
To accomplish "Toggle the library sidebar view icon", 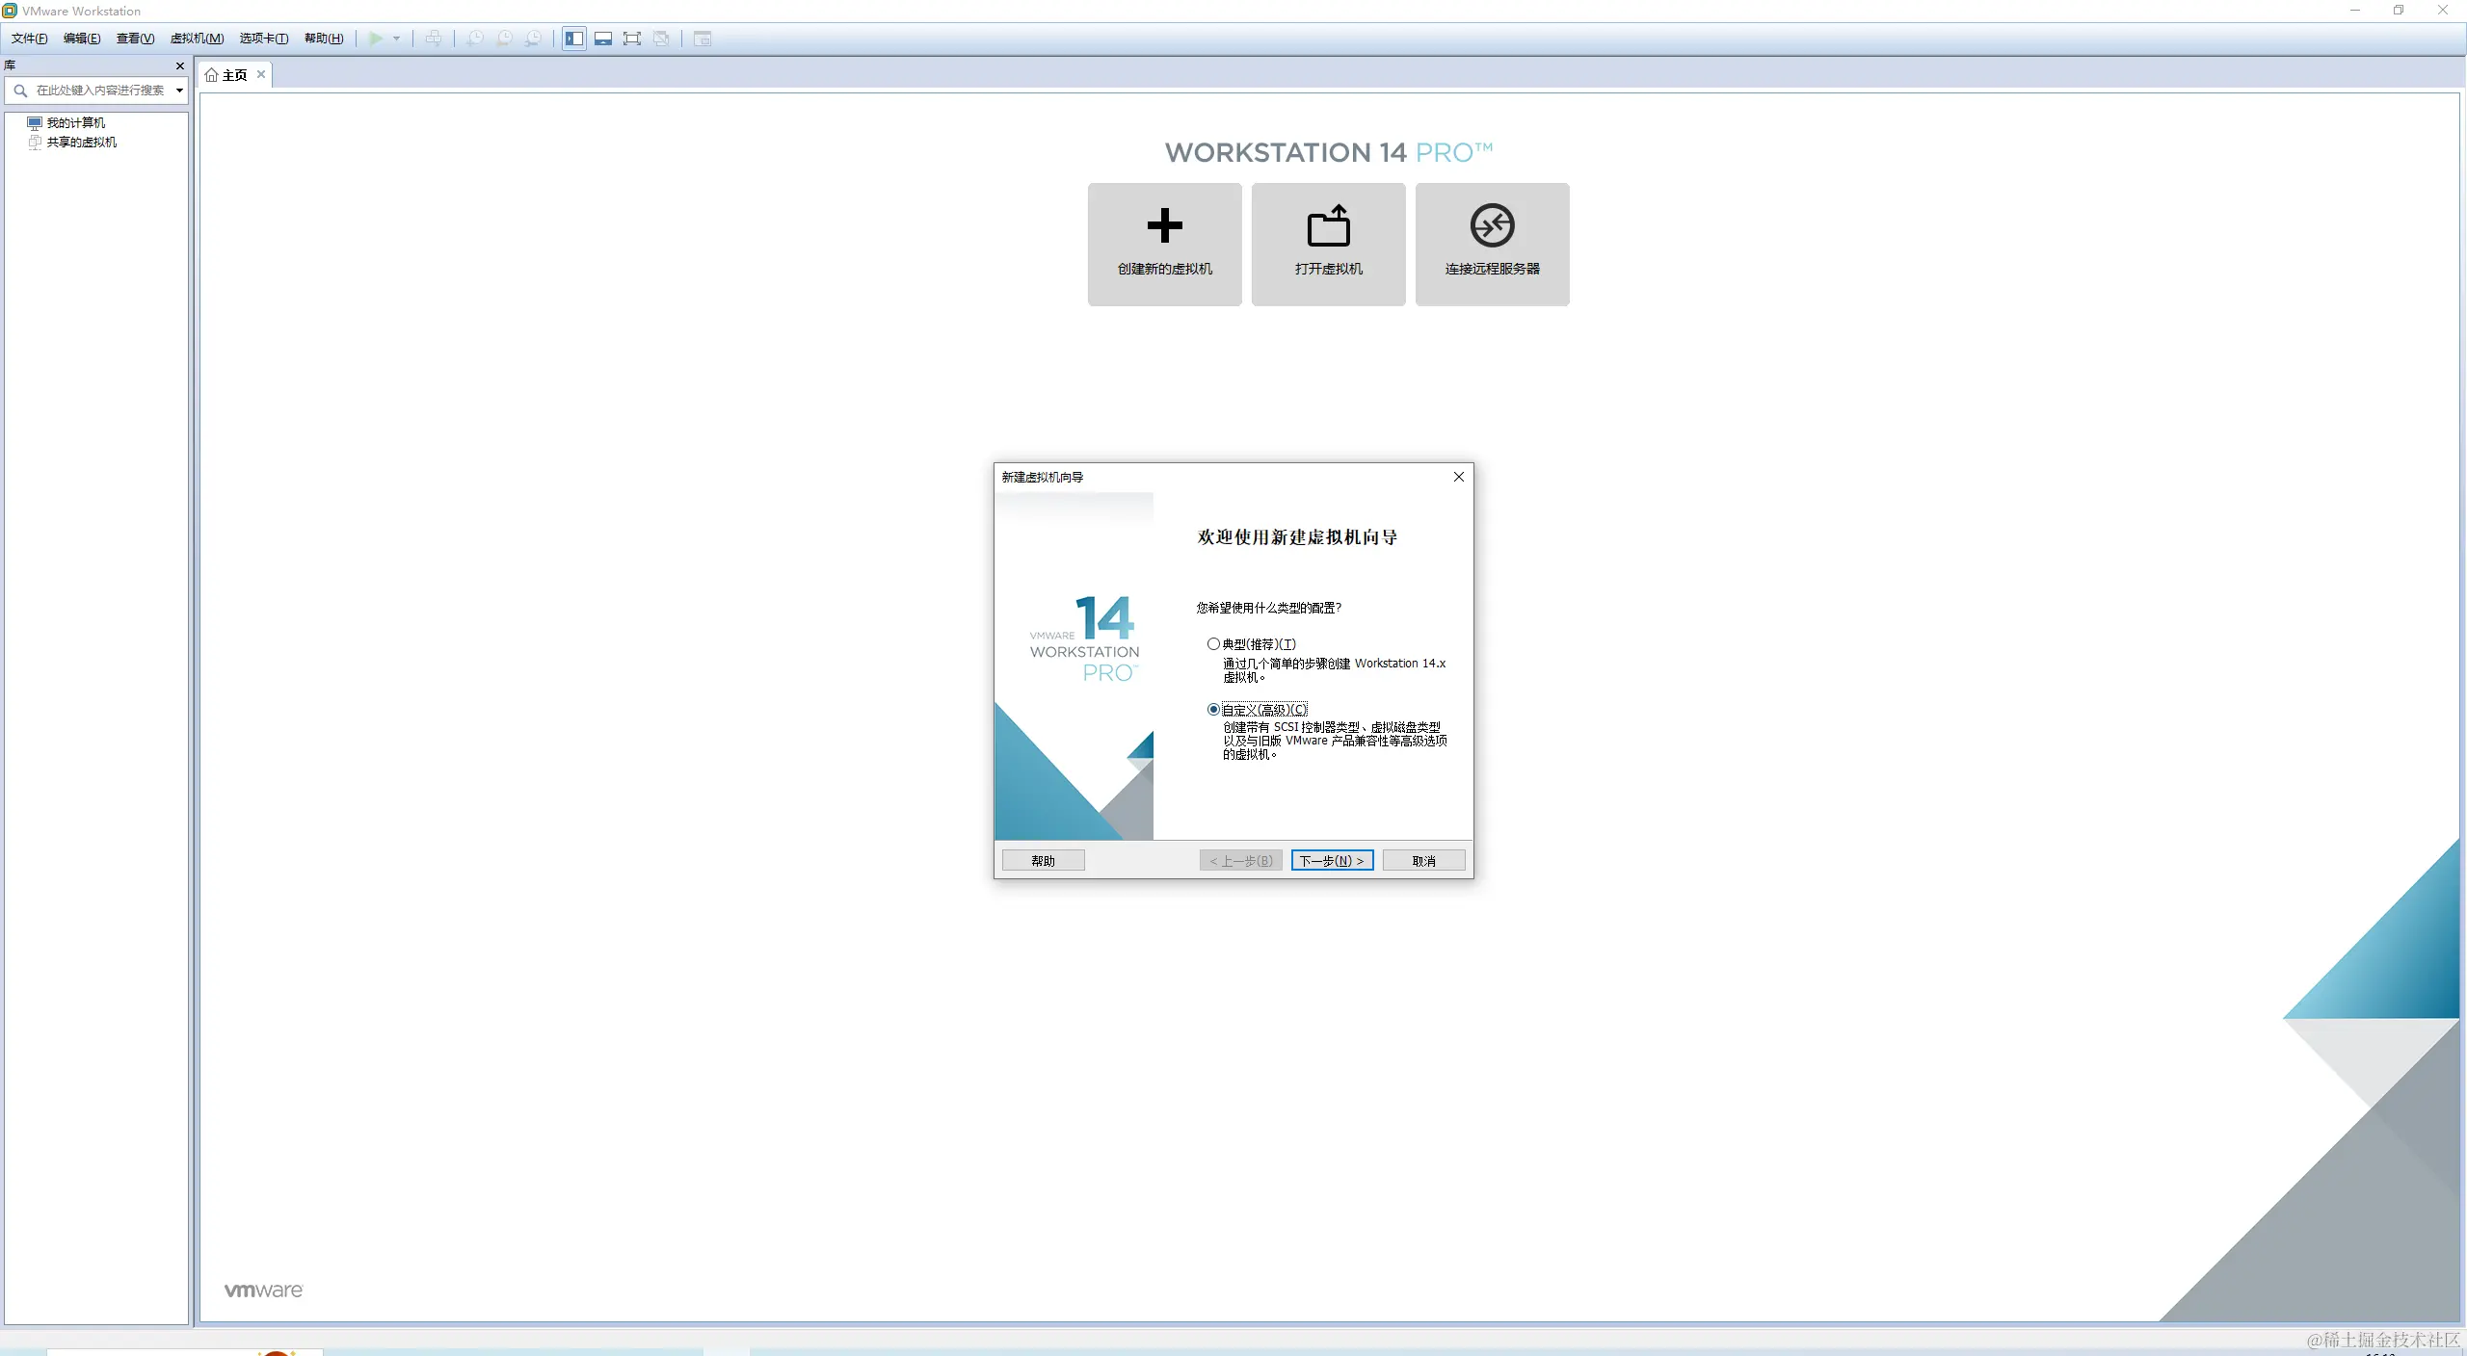I will [x=574, y=39].
